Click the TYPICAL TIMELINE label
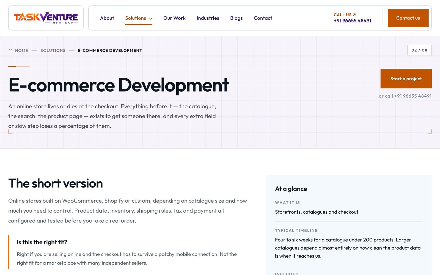Screen dimensions: 440x275 296,230
